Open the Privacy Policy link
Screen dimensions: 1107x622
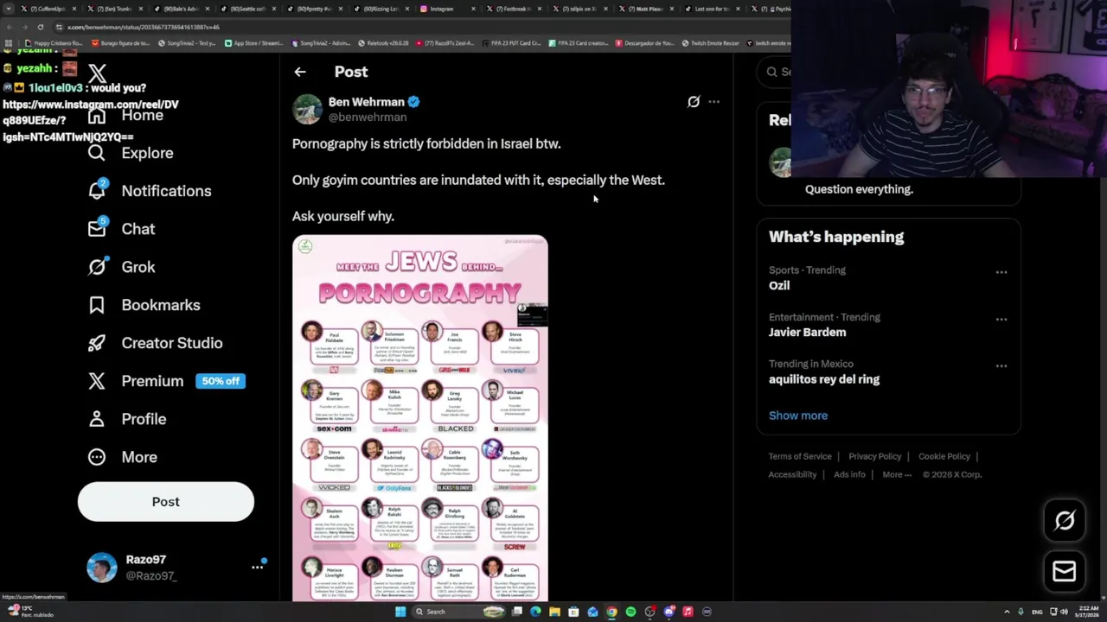pos(874,456)
